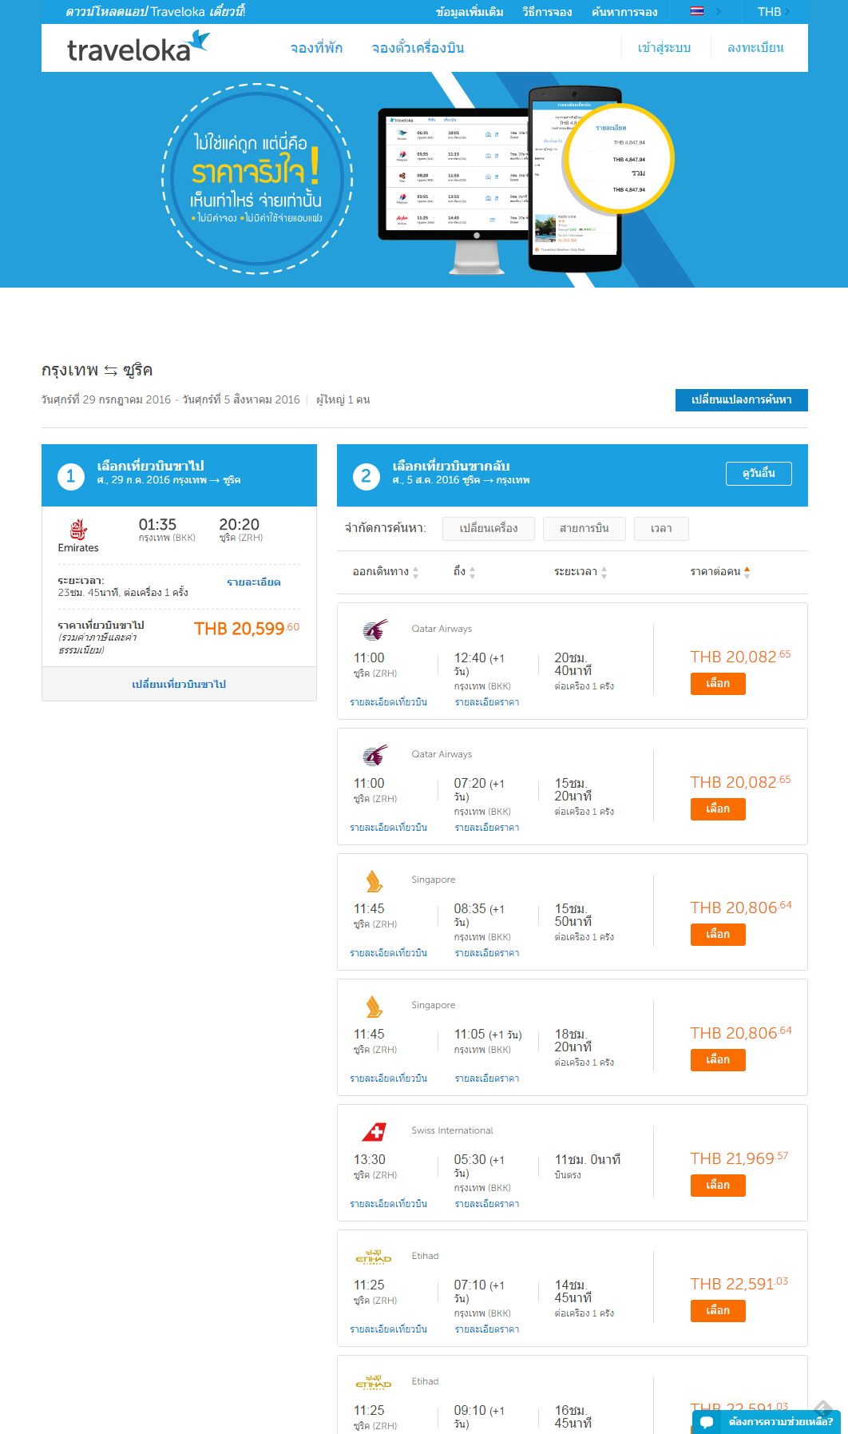Click the เปลี่ยนแปลงการค้นหา change search button
848x1434 pixels.
(x=741, y=399)
